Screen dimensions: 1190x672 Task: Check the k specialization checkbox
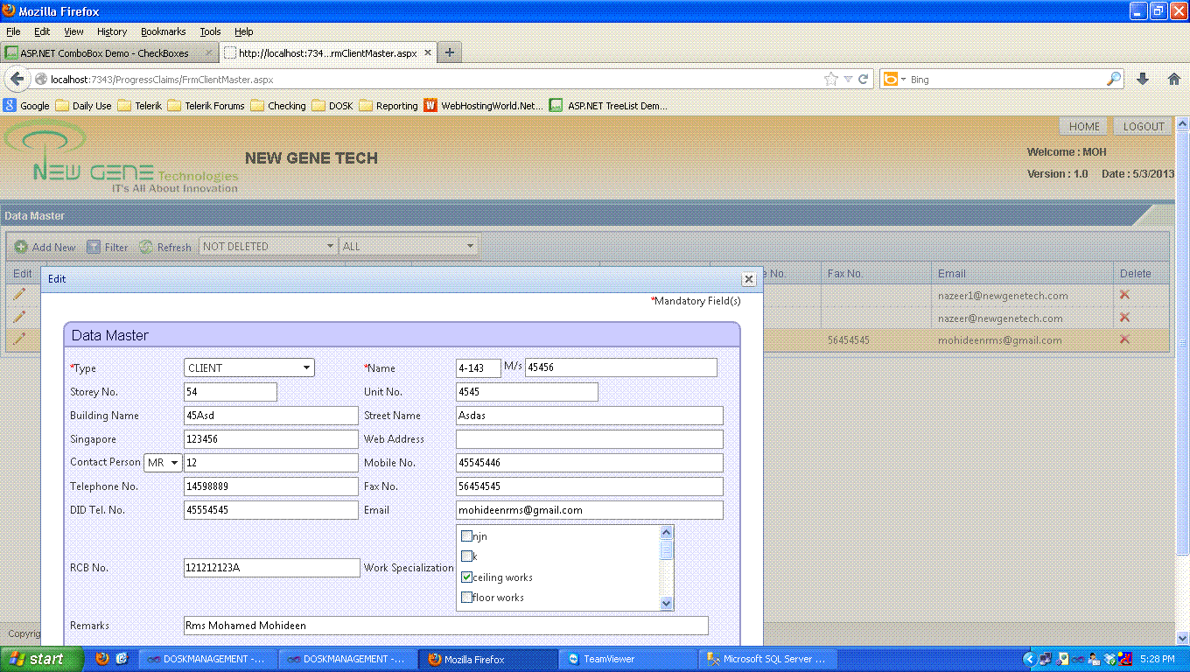click(466, 556)
